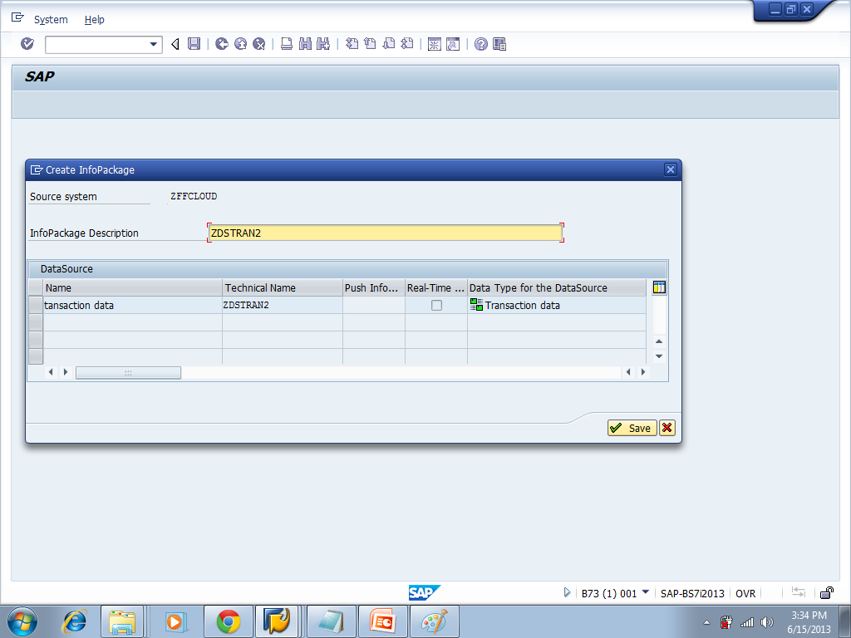This screenshot has width=851, height=638.
Task: Toggle Real-Time checkbox for ZDSTRAN2
Action: pos(436,306)
